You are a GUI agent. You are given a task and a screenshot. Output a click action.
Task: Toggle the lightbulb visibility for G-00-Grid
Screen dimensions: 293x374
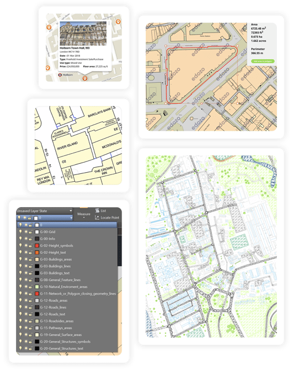[21, 231]
